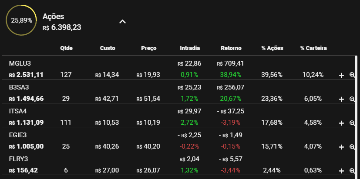Click the Custo column header
The width and height of the screenshot is (360, 179).
[x=108, y=48]
